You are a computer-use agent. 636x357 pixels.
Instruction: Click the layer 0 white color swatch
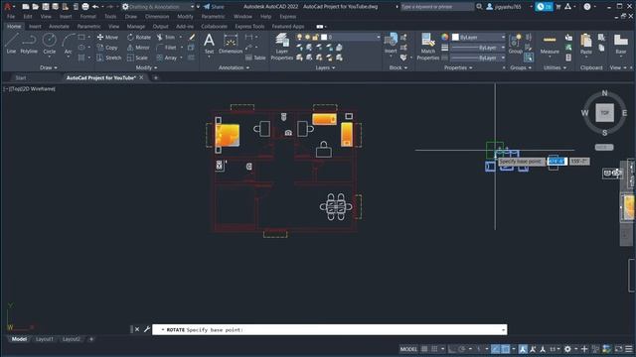coord(324,37)
